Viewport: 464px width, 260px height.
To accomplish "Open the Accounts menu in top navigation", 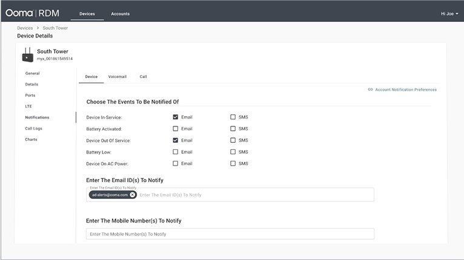I will (120, 14).
